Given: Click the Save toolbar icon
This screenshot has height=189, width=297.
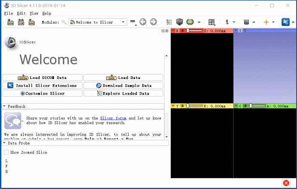Looking at the screenshot, I should tap(31, 22).
